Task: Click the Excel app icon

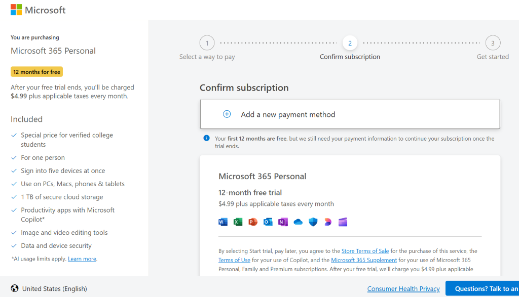Action: tap(238, 222)
